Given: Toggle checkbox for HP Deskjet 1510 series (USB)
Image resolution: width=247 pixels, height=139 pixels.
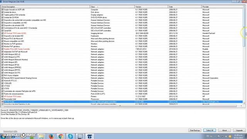Looking at the screenshot, I should click(x=2, y=33).
